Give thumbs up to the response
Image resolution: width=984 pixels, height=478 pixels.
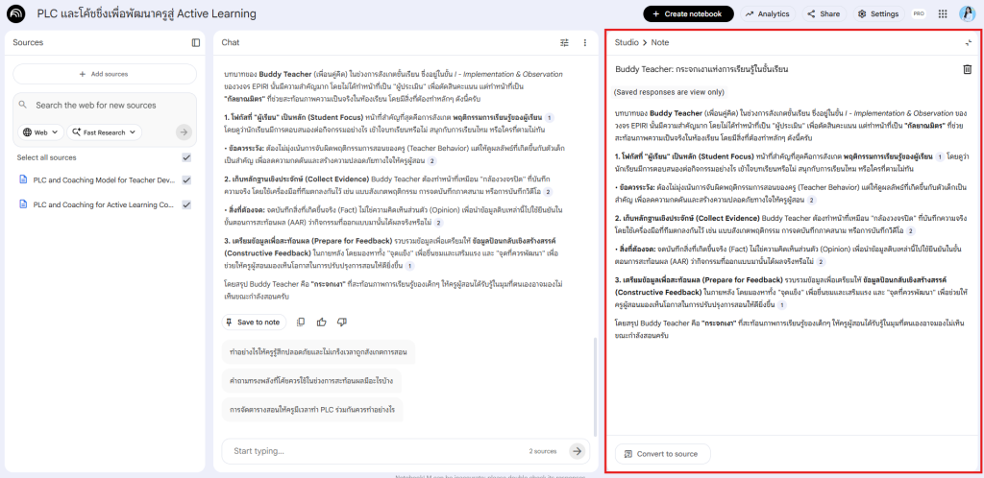321,323
